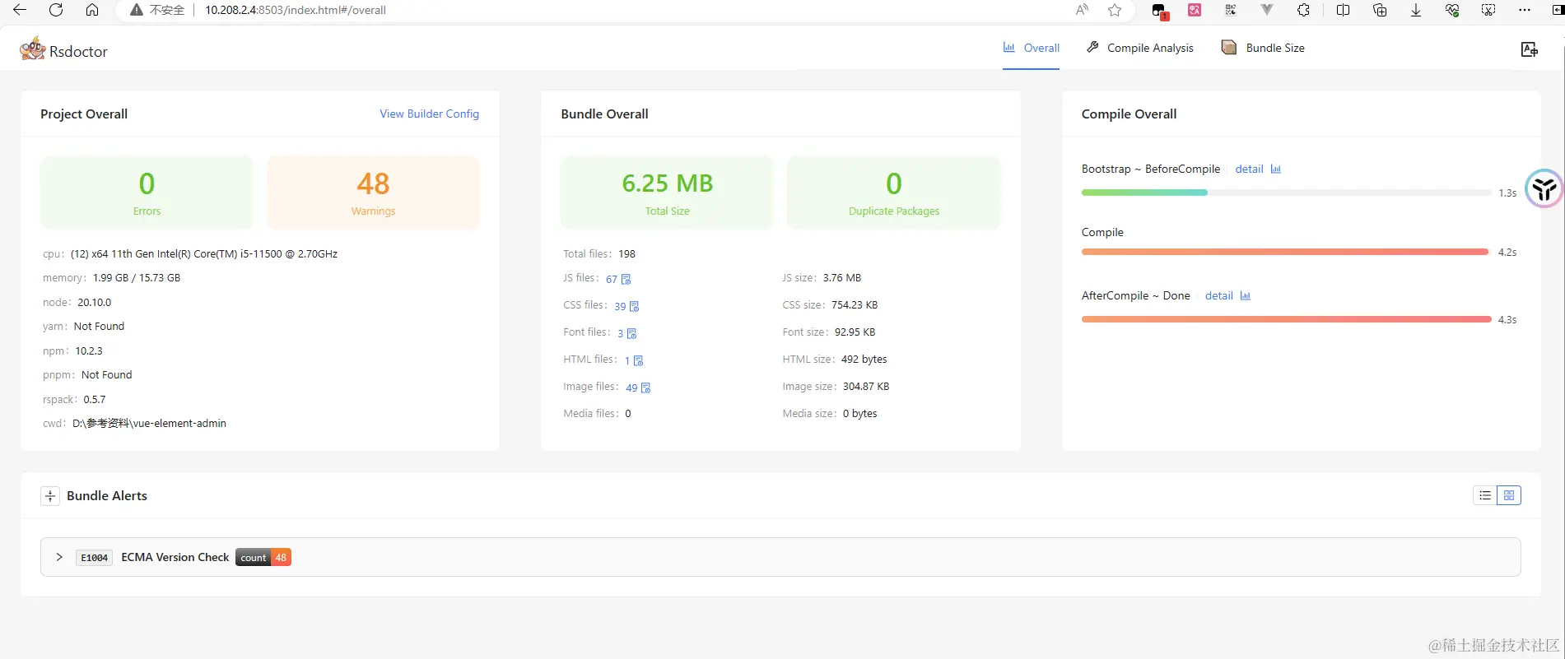Image resolution: width=1565 pixels, height=659 pixels.
Task: Click the Image files count 49
Action: click(x=631, y=388)
